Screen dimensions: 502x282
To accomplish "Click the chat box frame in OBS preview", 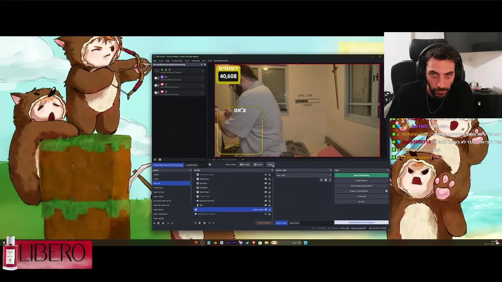I will tap(240, 130).
